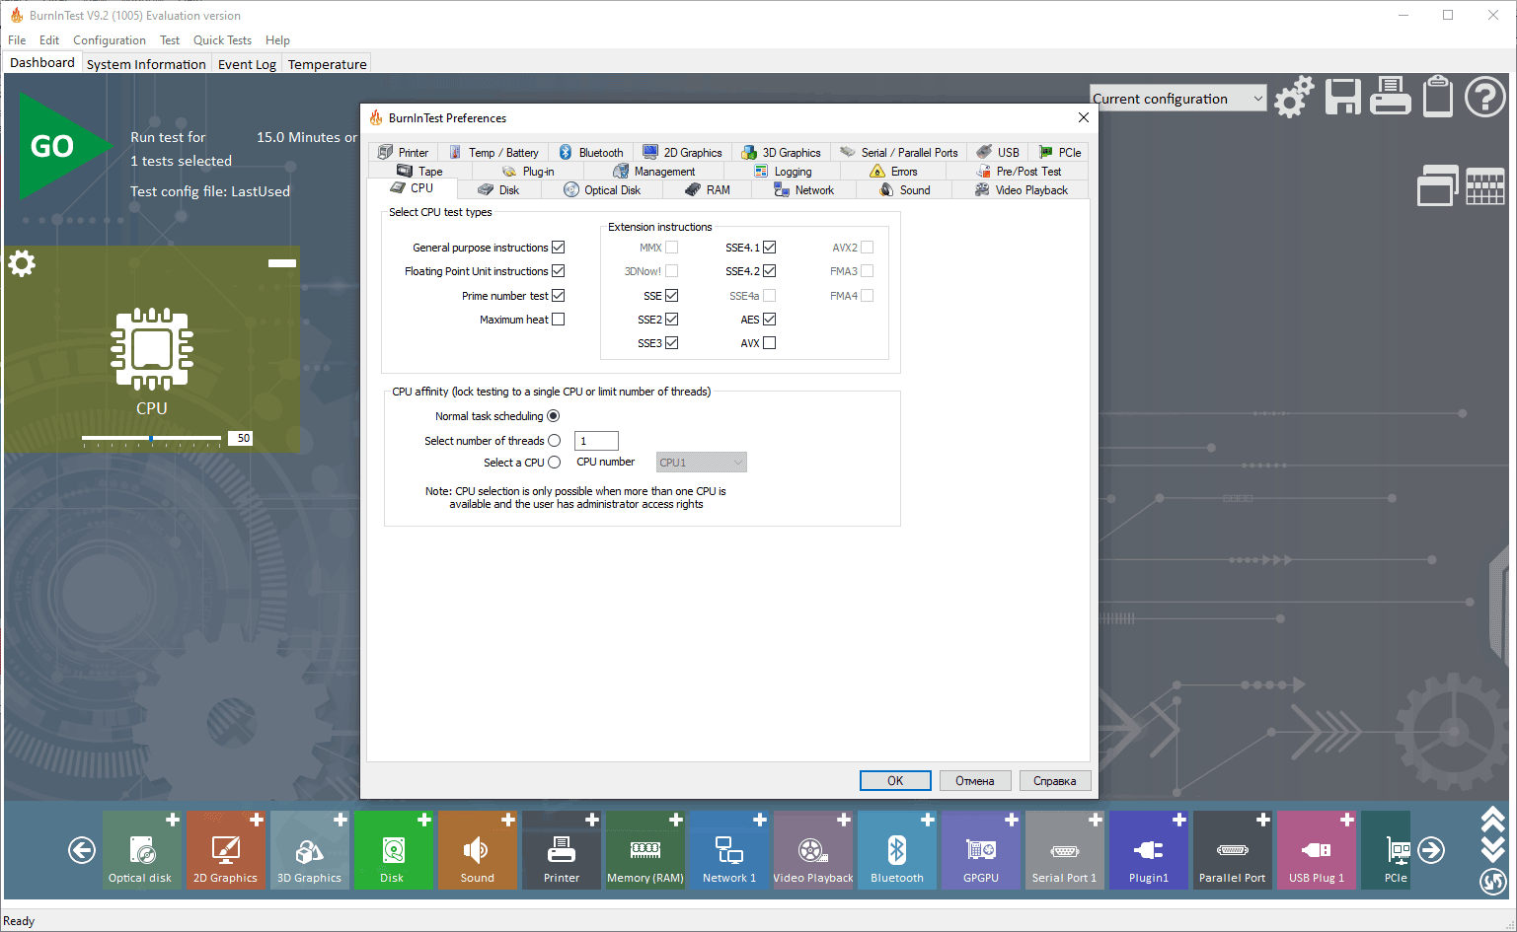The width and height of the screenshot is (1517, 932).
Task: Open the Configuration menu
Action: coord(110,40)
